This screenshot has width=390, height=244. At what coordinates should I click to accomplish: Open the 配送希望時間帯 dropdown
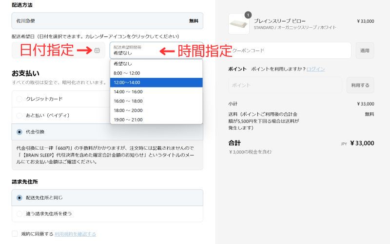click(156, 51)
